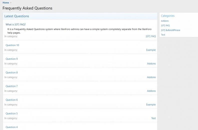Click [GT] FAQ category under first question
198x130 pixels.
[x=151, y=36]
